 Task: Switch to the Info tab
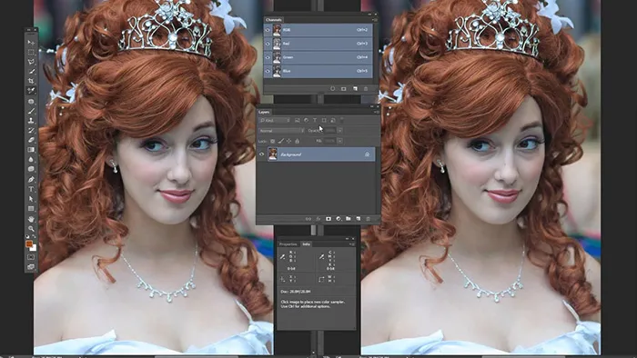tap(307, 244)
